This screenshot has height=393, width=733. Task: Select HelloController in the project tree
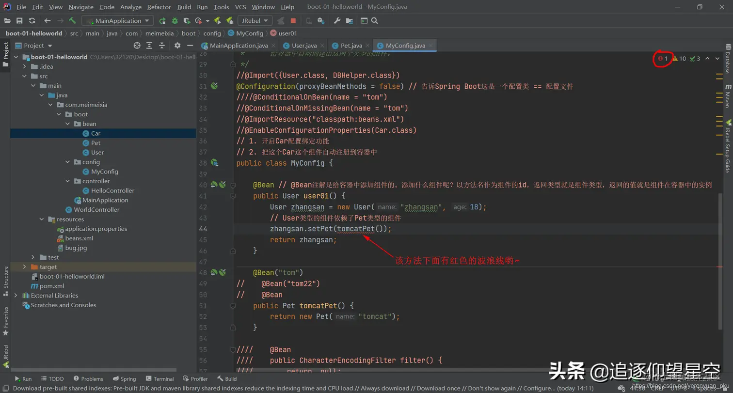[x=112, y=190]
